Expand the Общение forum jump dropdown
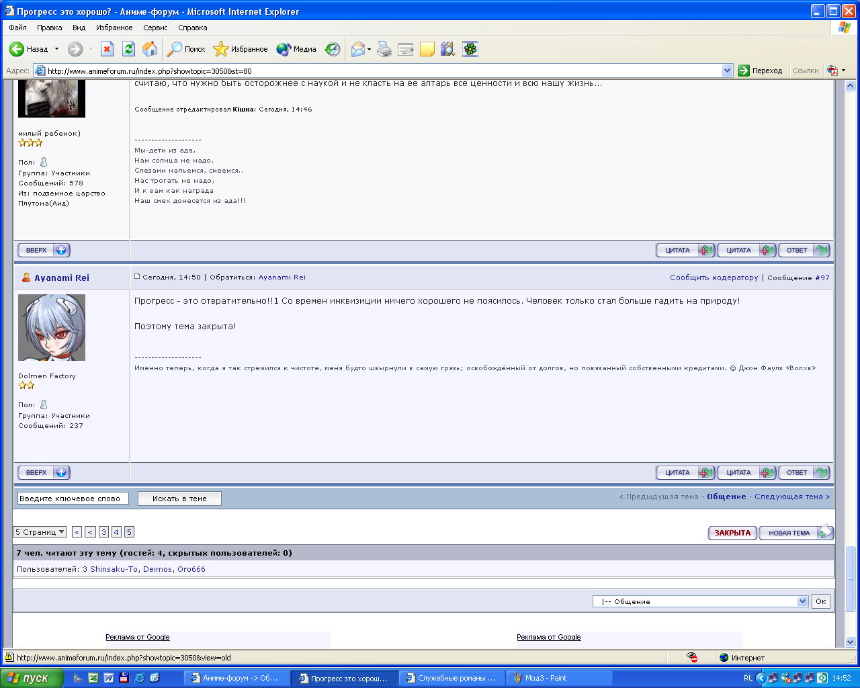This screenshot has height=688, width=860. (802, 601)
